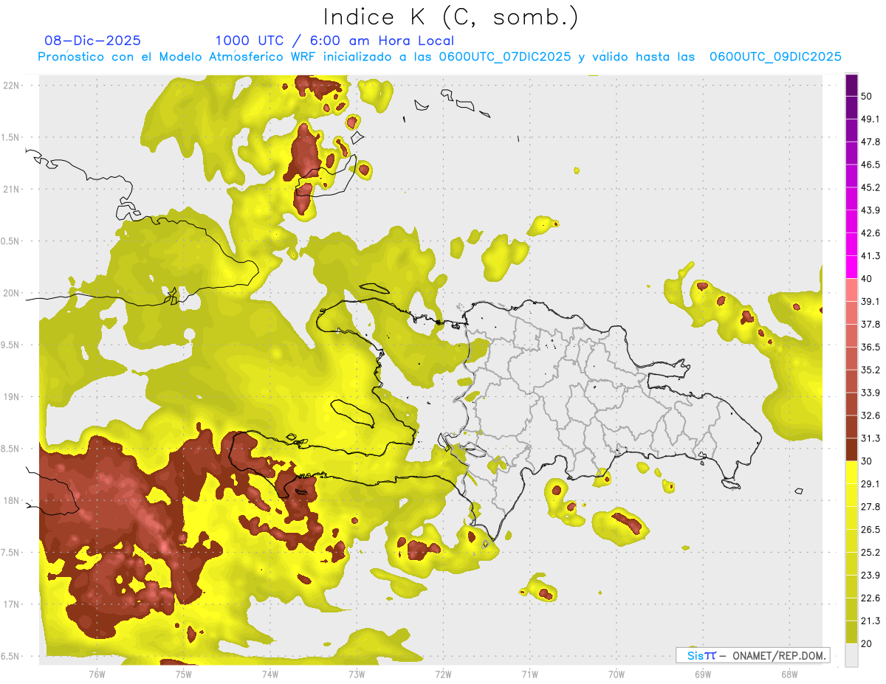Click the 20N latitude label
886x684 pixels.
pos(11,293)
